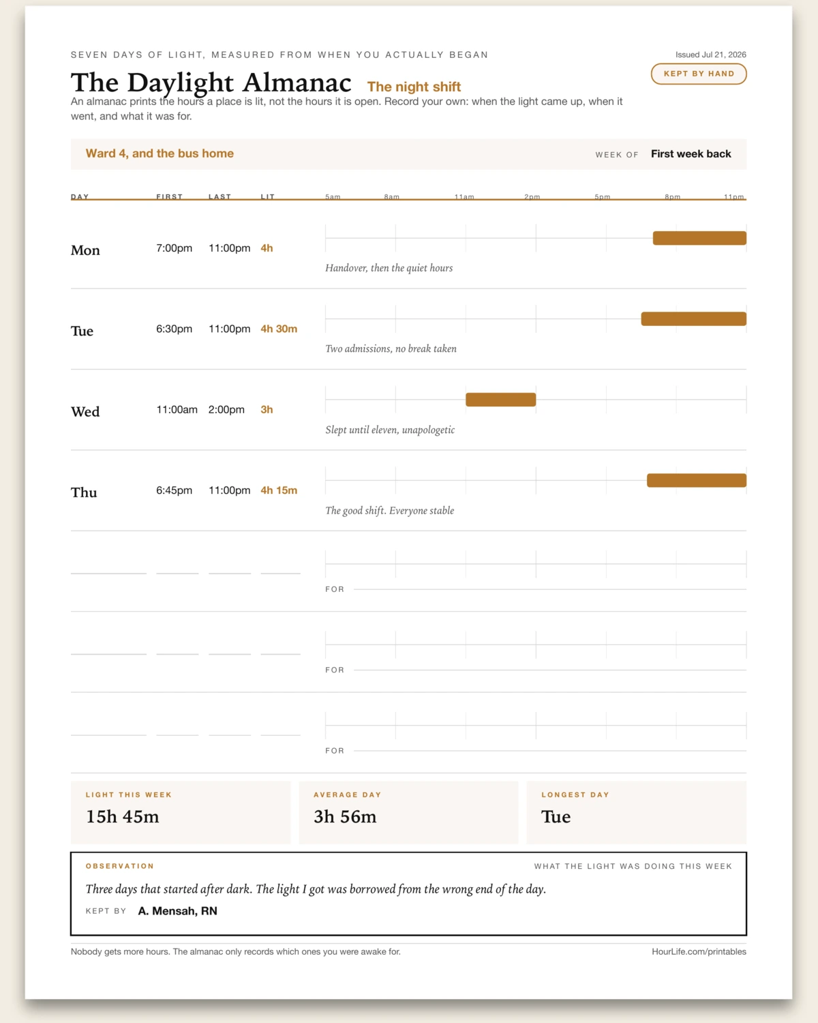Click note 'Slept until eleven, unapologetic'

[x=390, y=430]
